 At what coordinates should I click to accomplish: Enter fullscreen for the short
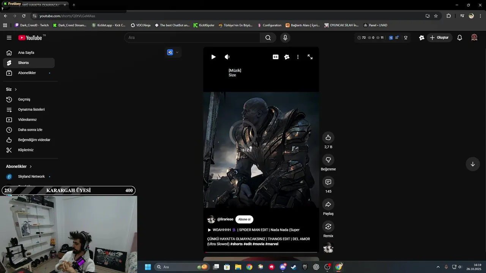310,57
